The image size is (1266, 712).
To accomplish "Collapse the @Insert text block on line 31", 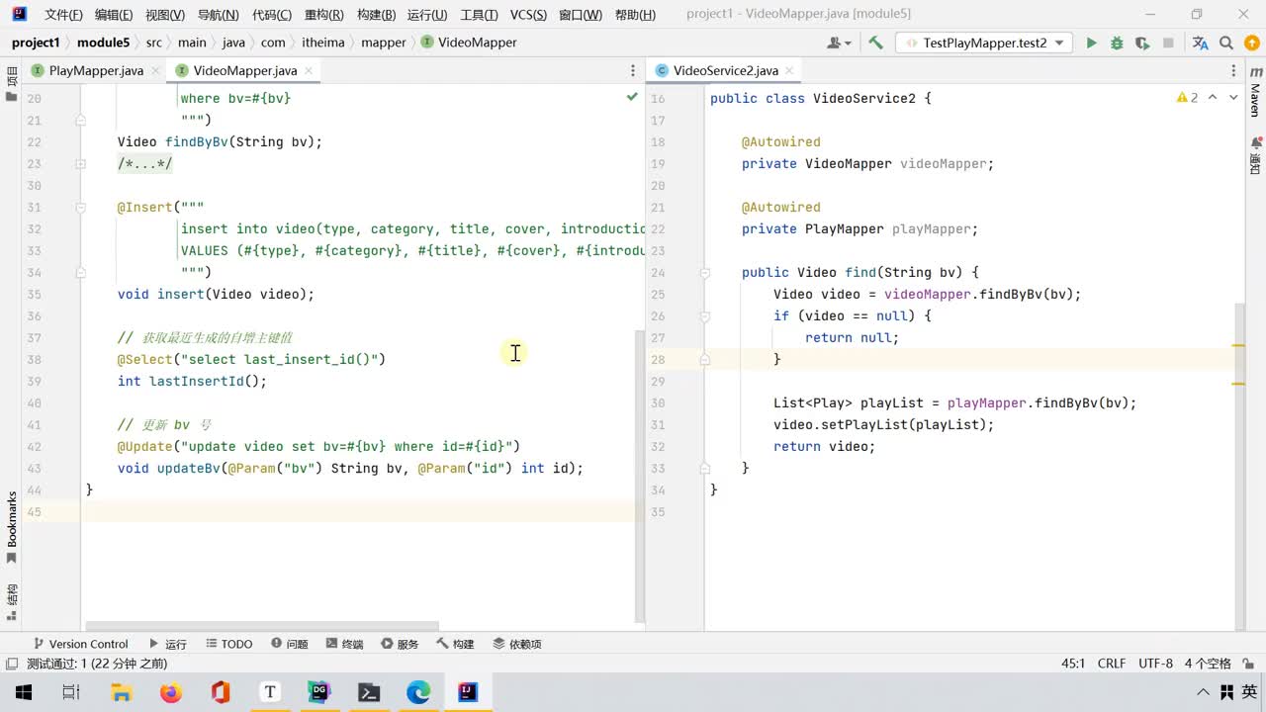I will (80, 207).
